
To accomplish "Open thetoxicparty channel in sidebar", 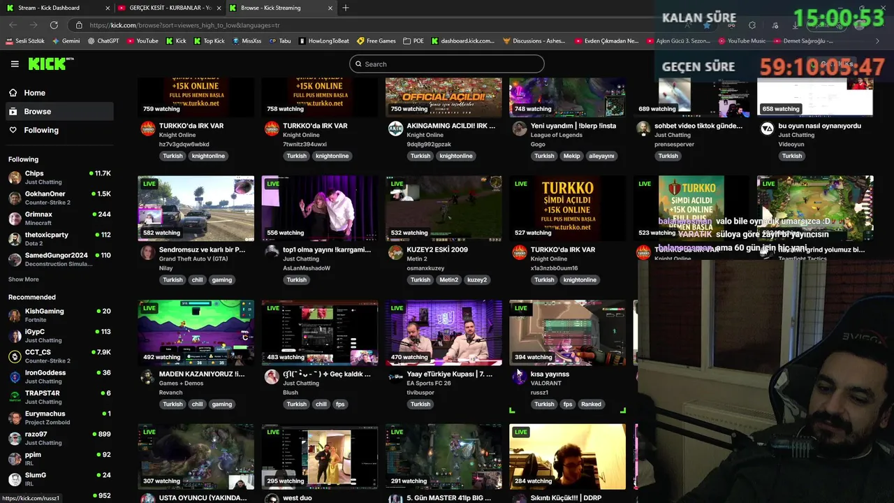I will pyautogui.click(x=59, y=239).
